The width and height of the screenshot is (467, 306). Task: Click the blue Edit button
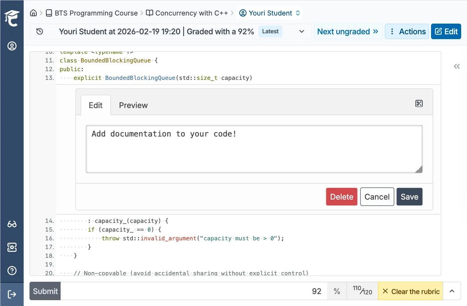446,31
